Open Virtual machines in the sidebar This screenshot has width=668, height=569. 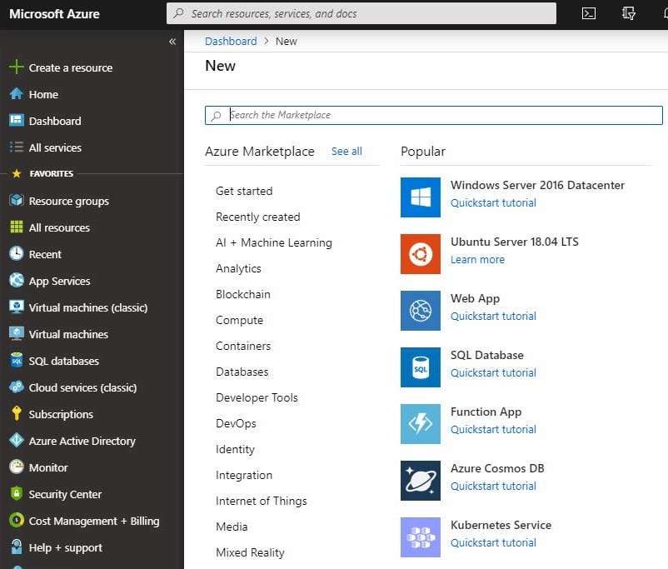[x=68, y=334]
